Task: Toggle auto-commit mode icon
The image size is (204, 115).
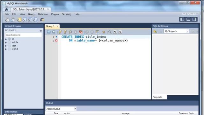Action: 97,32
